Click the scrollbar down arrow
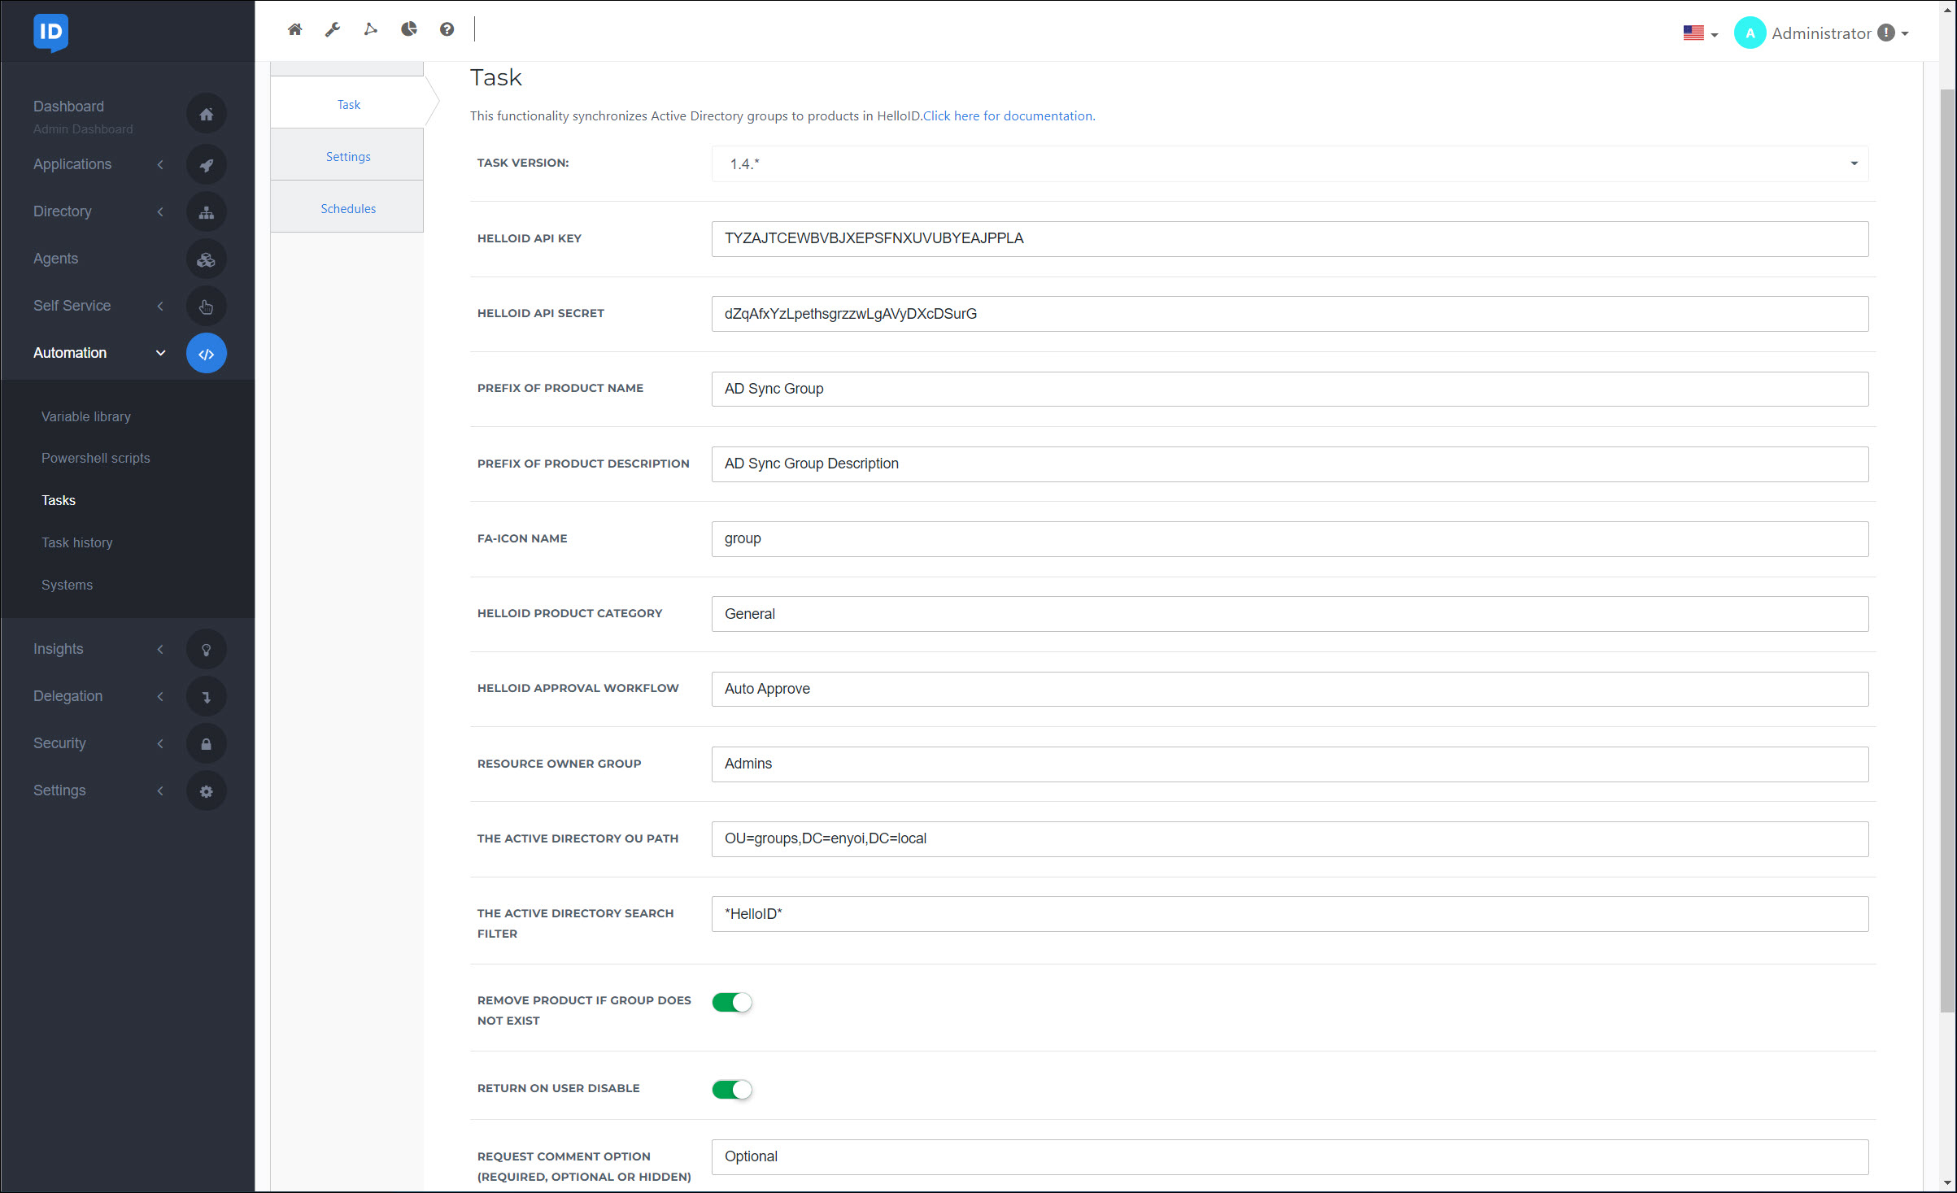The image size is (1957, 1193). pyautogui.click(x=1946, y=1183)
